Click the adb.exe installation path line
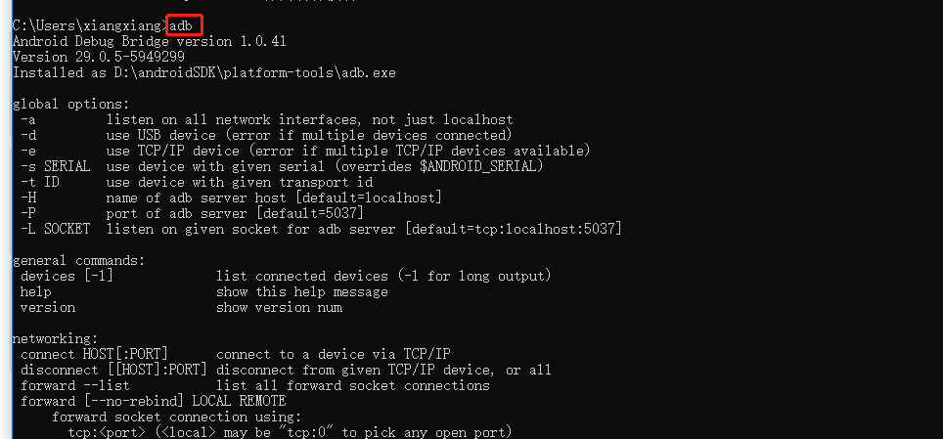 click(203, 72)
